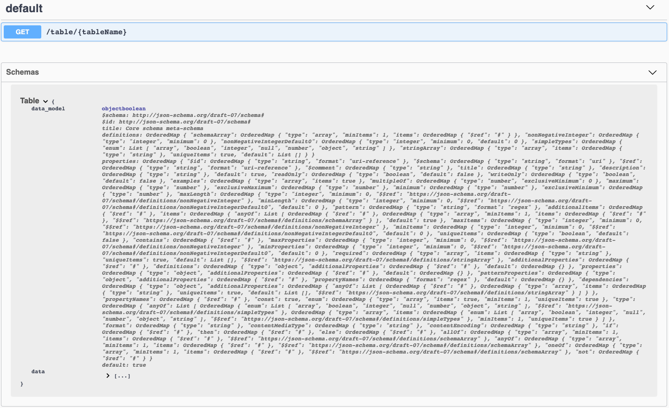The image size is (669, 408).
Task: Click the chevron beside the Table schema name
Action: tap(46, 100)
